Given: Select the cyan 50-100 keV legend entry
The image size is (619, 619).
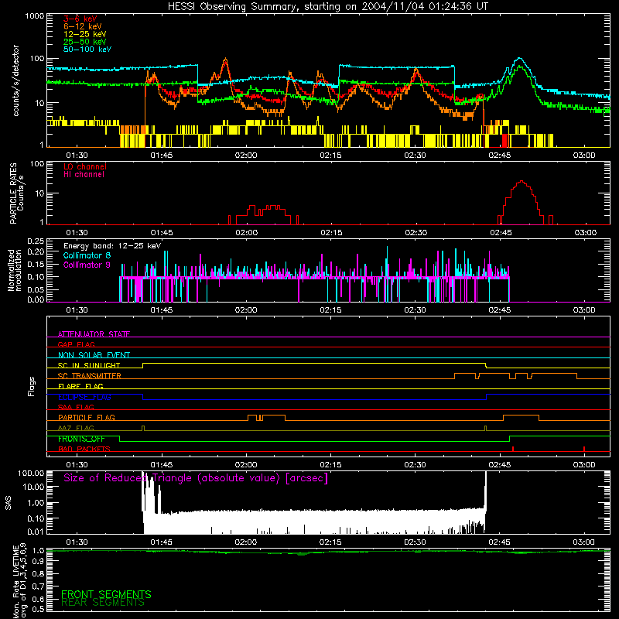Looking at the screenshot, I should 87,50.
